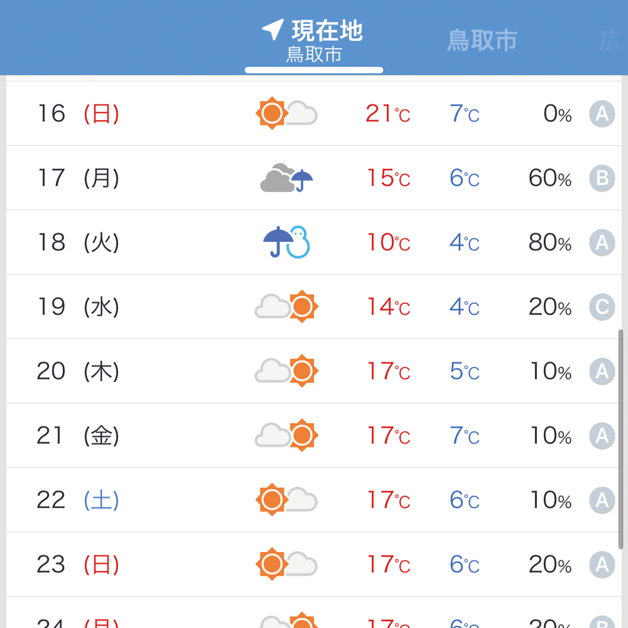Tap the circled C indicator on the 19th
The image size is (628, 628).
602,306
